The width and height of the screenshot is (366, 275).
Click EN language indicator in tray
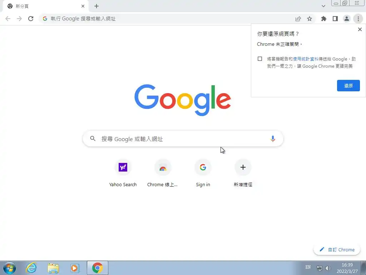pyautogui.click(x=308, y=267)
